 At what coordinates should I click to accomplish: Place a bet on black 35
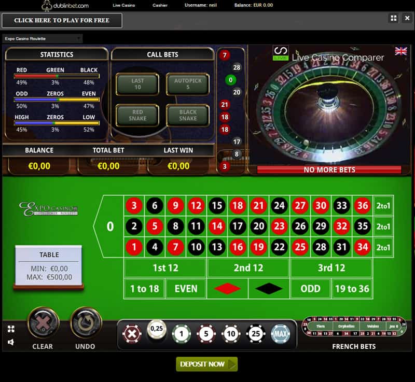(x=363, y=226)
